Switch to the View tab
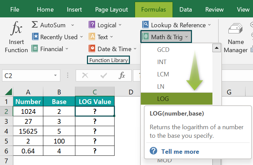Screen dimensions: 253x165 pos(243,10)
